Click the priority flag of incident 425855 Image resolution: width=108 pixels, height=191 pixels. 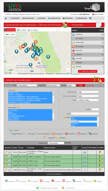pos(100,165)
